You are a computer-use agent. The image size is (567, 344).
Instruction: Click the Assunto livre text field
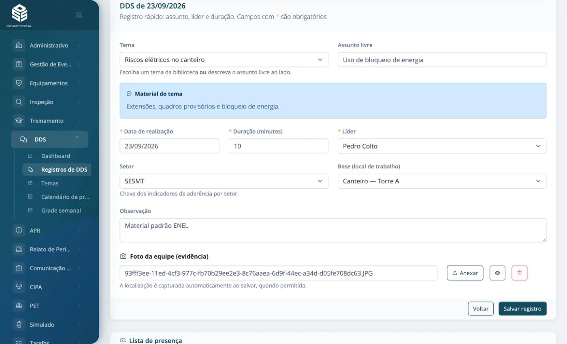tap(442, 59)
